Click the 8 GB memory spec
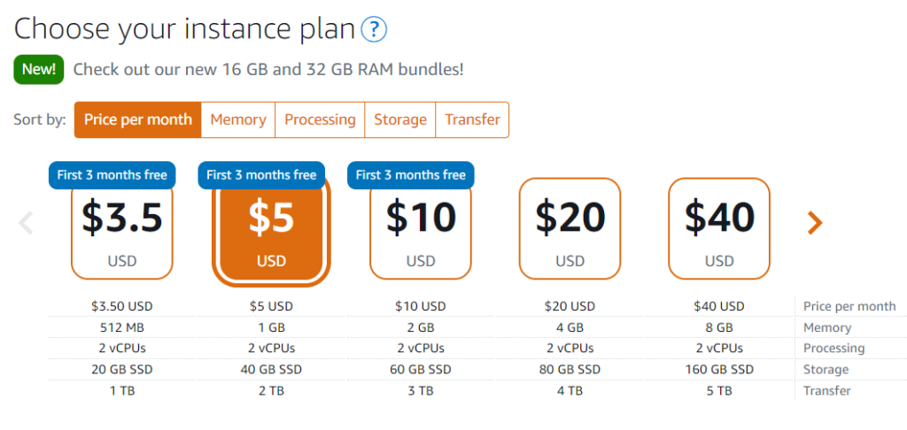907x430 pixels. [719, 327]
